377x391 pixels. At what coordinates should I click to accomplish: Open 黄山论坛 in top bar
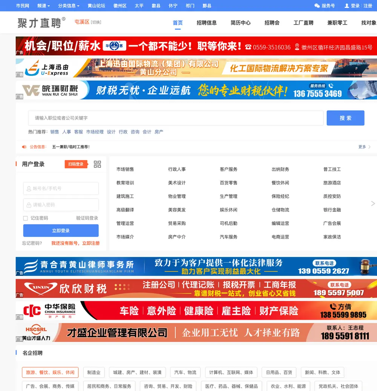pyautogui.click(x=97, y=6)
